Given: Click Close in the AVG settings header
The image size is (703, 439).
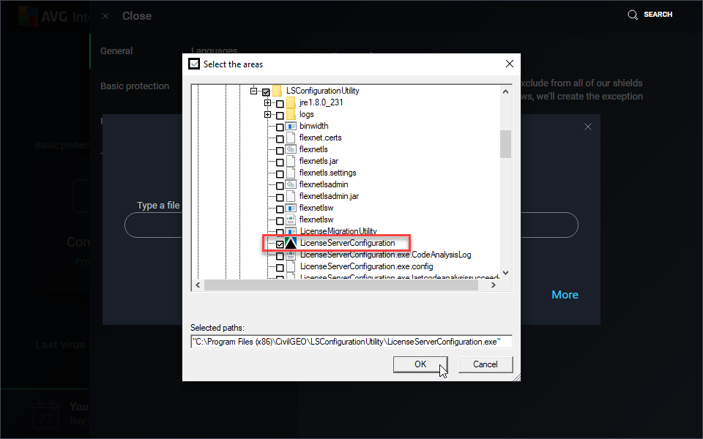Looking at the screenshot, I should pos(137,16).
